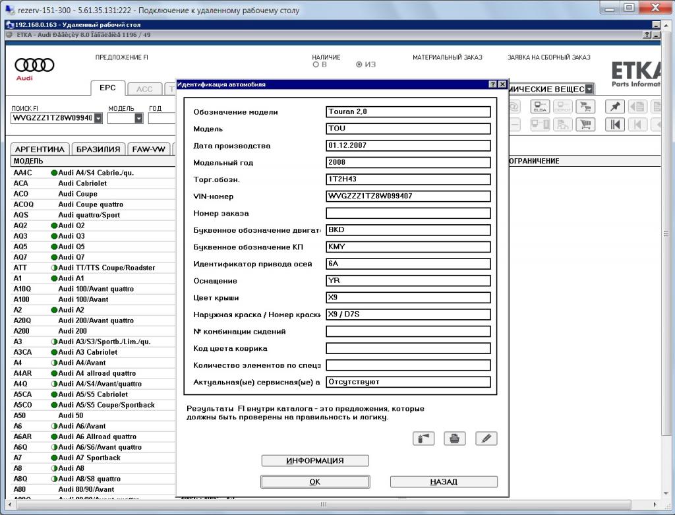Open the БРАЗИЛИЯ market tab
Image resolution: width=675 pixels, height=515 pixels.
(99, 150)
